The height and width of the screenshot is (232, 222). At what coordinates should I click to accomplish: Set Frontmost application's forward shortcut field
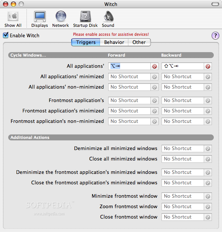pos(129,101)
